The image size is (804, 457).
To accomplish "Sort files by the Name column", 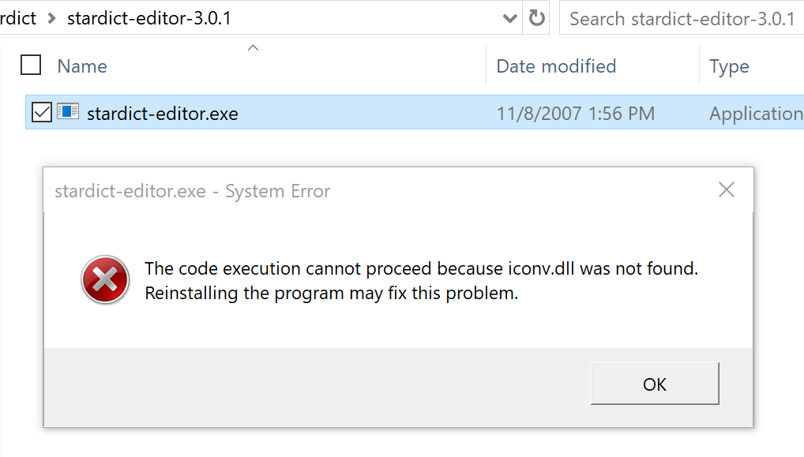I will [x=81, y=66].
